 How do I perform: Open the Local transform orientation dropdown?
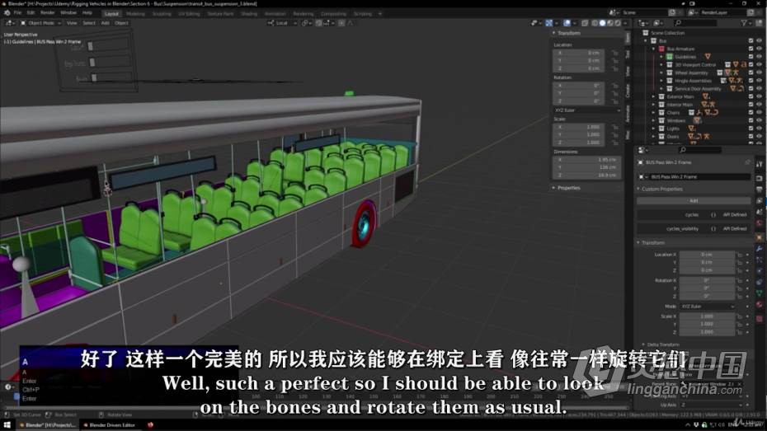click(x=282, y=23)
